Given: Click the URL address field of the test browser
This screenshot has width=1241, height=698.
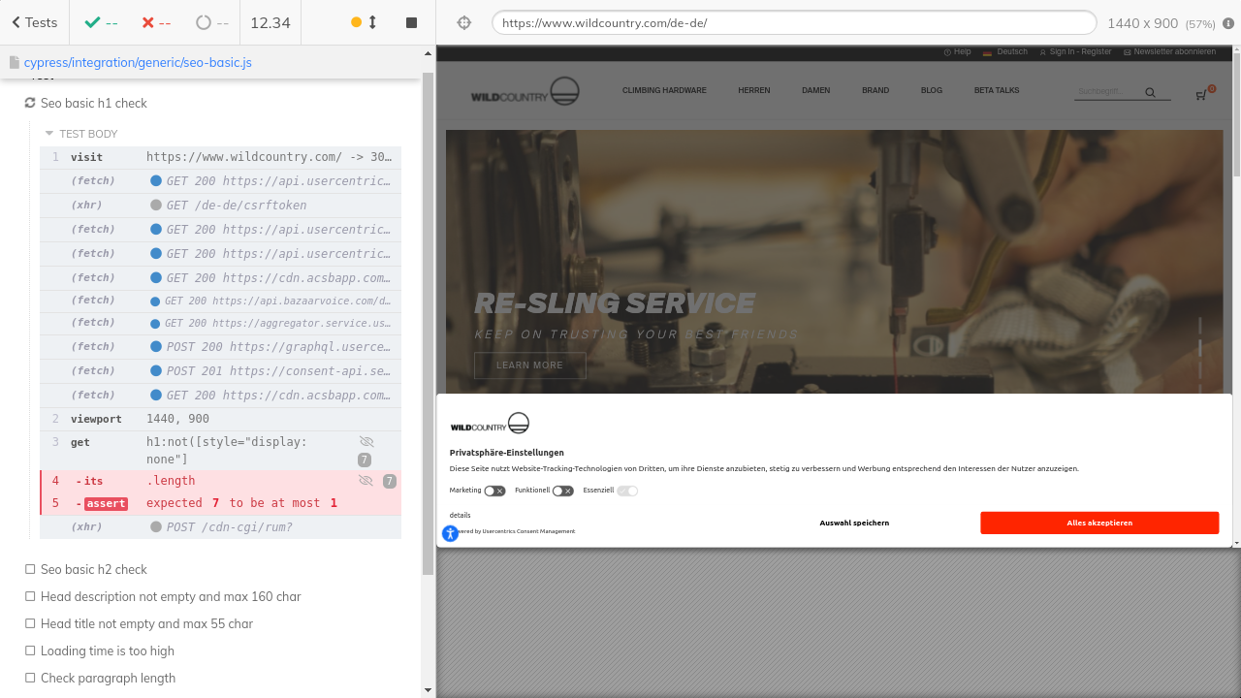Looking at the screenshot, I should (x=793, y=22).
